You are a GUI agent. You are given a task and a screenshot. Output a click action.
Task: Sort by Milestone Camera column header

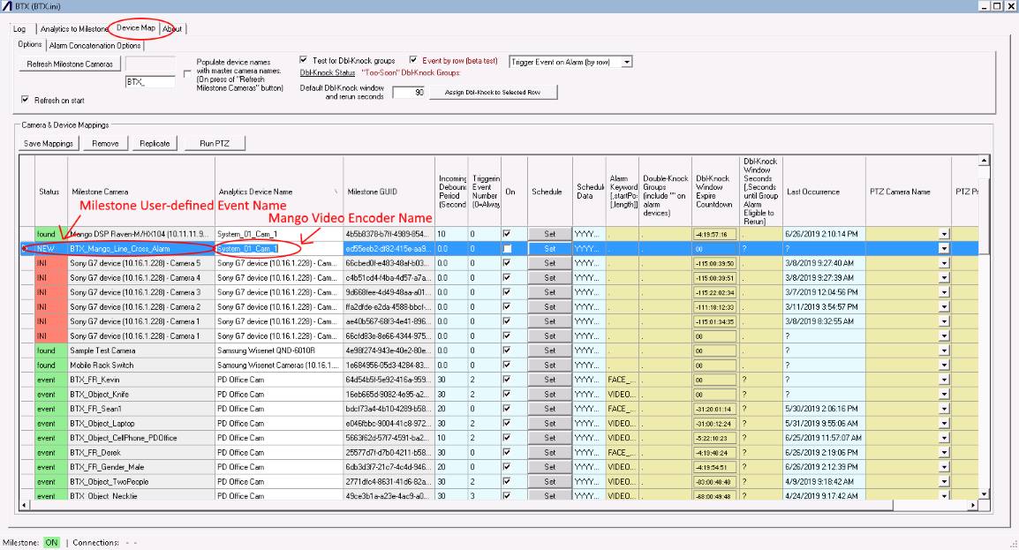pyautogui.click(x=141, y=192)
